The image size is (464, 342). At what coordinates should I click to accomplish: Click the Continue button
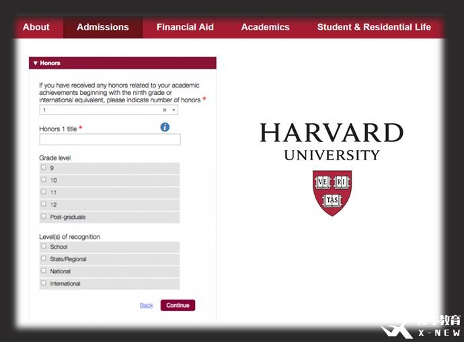pos(178,305)
